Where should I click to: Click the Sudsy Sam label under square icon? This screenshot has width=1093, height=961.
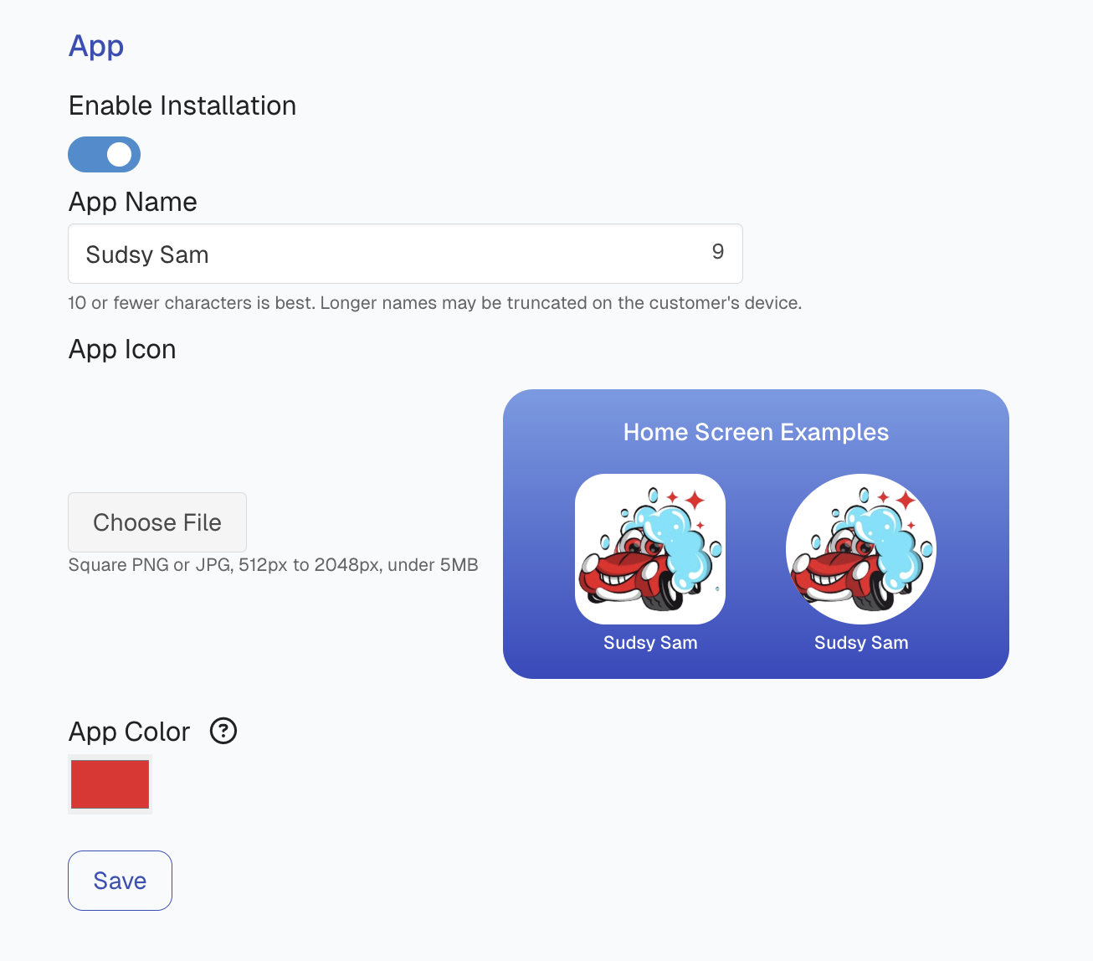(x=650, y=643)
